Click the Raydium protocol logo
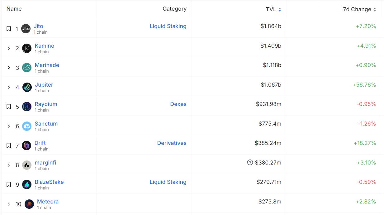 click(x=27, y=107)
